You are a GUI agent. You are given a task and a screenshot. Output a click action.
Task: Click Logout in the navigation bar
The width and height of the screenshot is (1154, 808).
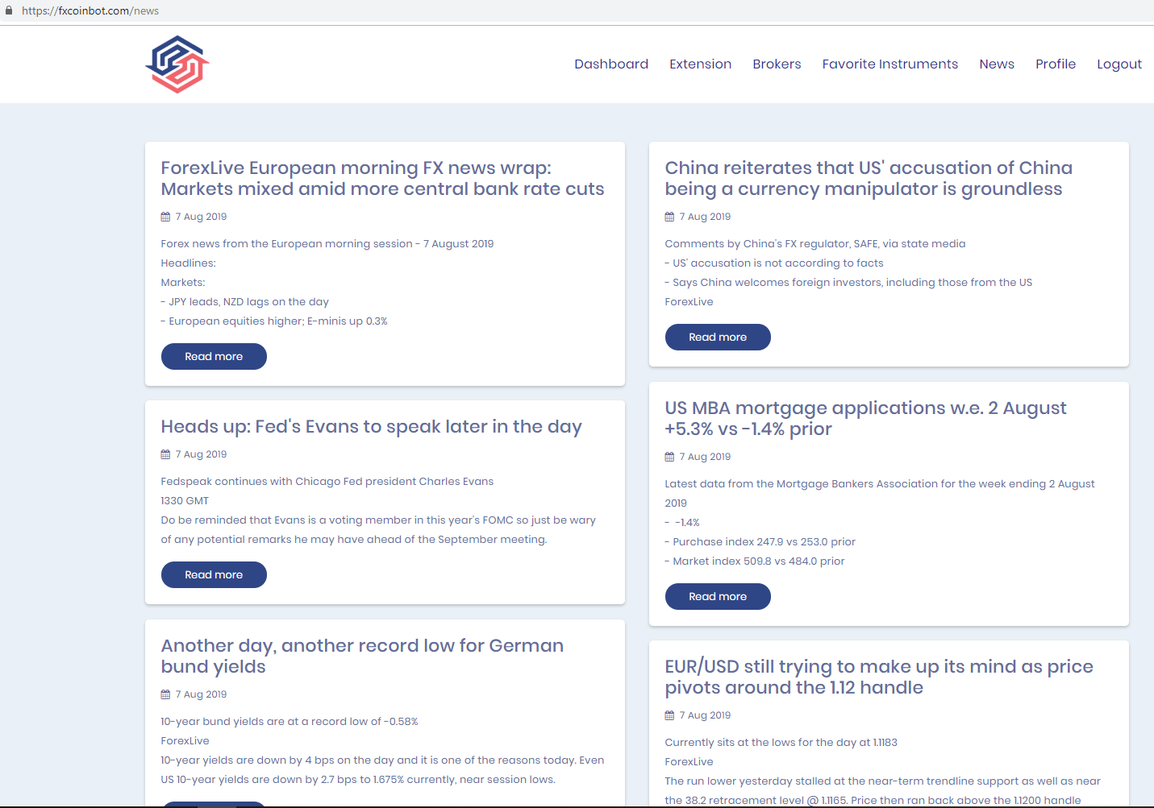point(1119,64)
